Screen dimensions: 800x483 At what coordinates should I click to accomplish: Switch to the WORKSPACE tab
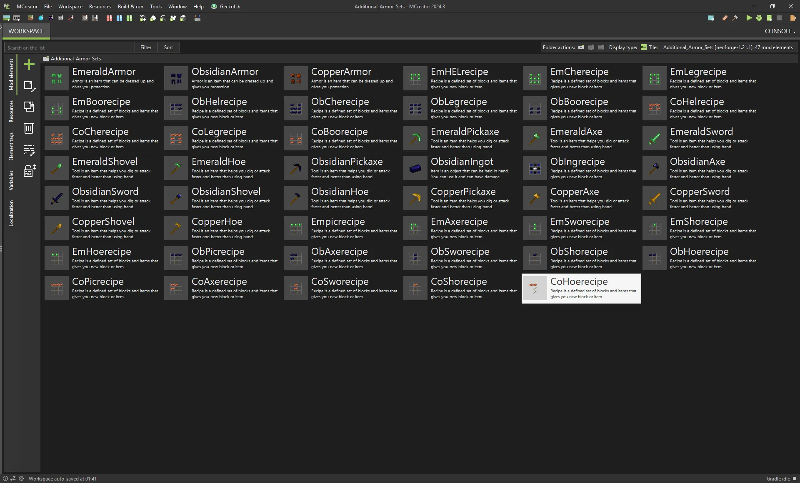(x=26, y=31)
